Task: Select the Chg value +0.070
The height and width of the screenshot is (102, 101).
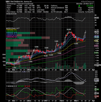Action: (90, 8)
